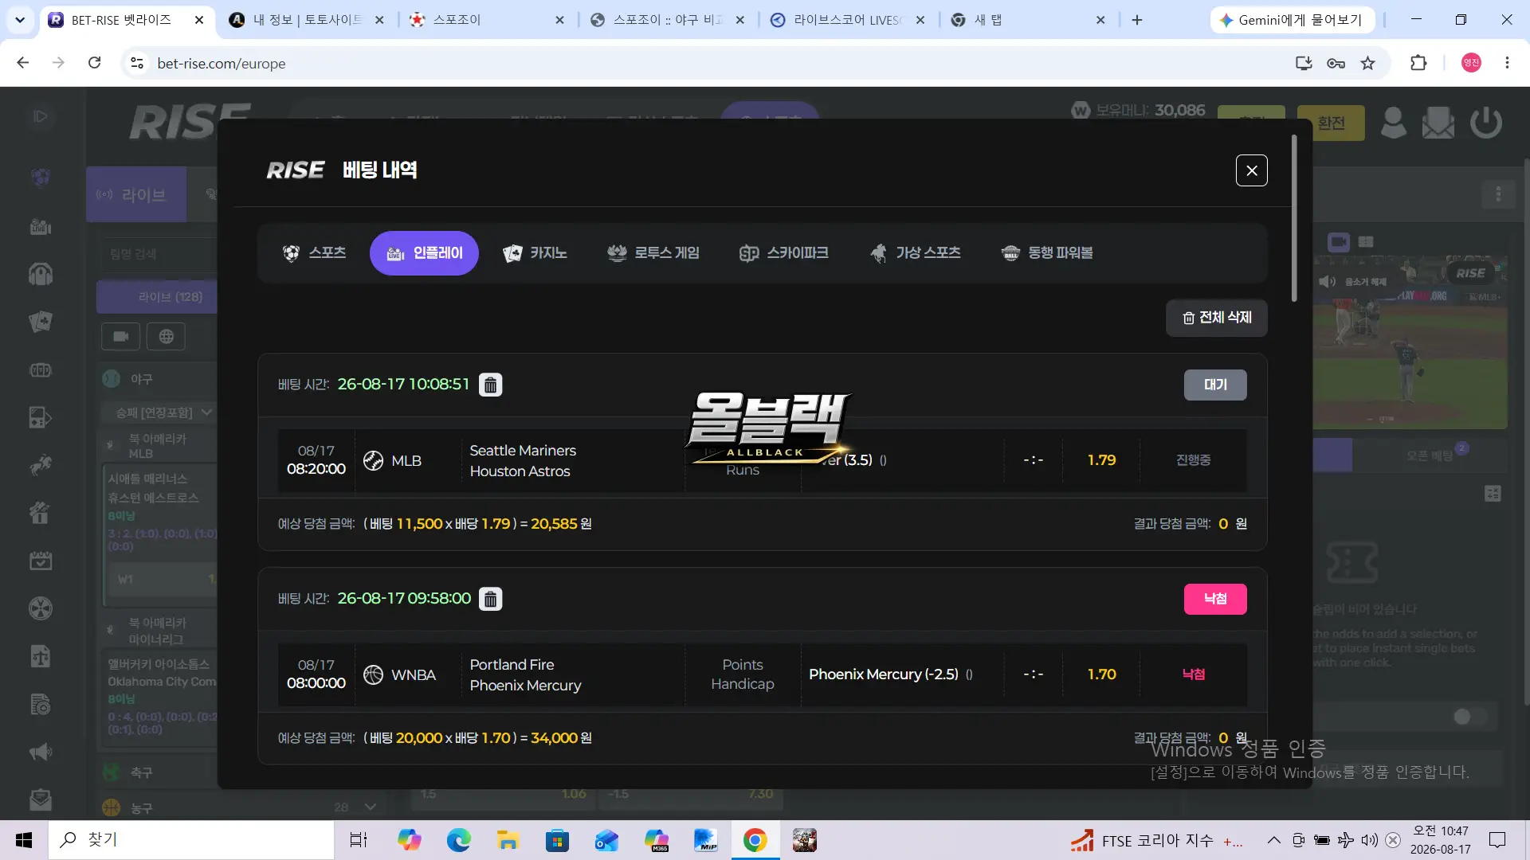This screenshot has height=860, width=1530.
Task: Click the power logout icon in header
Action: pyautogui.click(x=1486, y=123)
